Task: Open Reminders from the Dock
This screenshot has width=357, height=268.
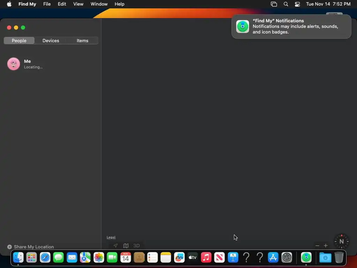Action: click(x=153, y=258)
